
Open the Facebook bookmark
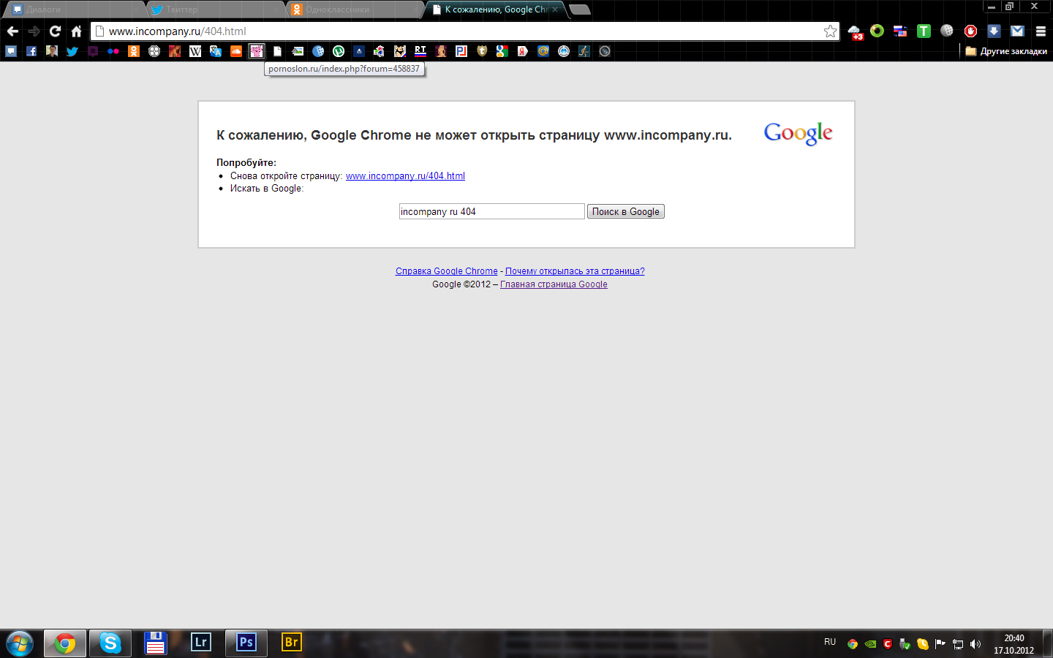(x=31, y=51)
